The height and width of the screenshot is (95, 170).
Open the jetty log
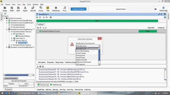point(55,90)
